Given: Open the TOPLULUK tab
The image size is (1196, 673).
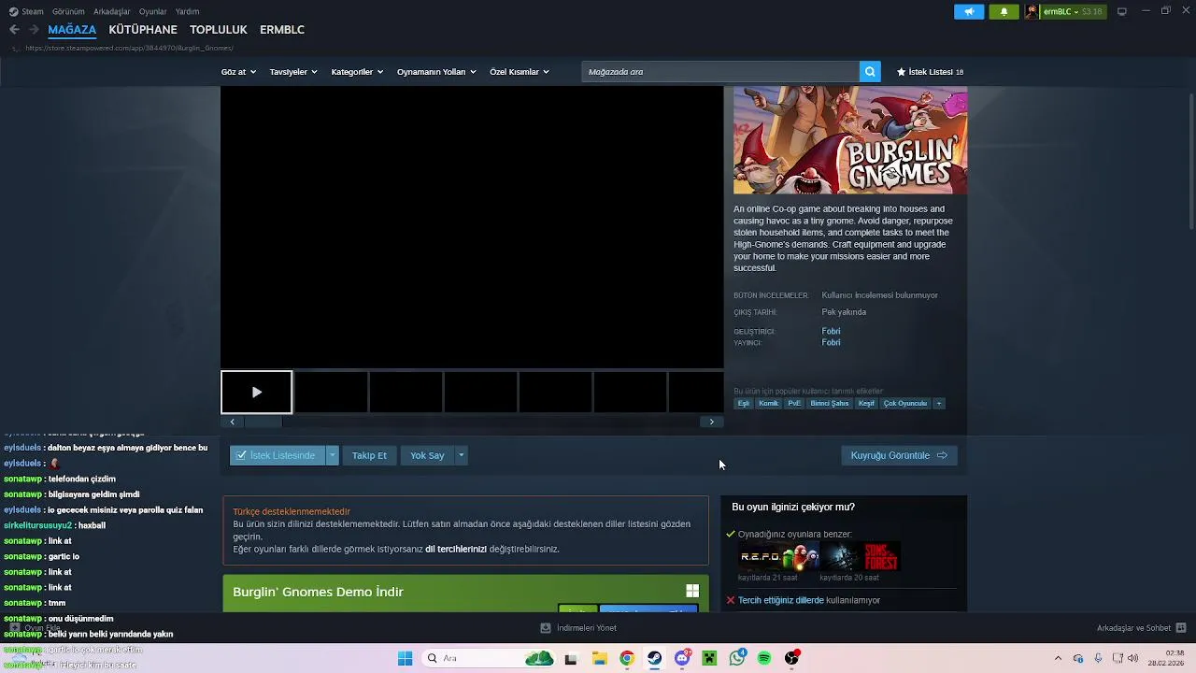Looking at the screenshot, I should pyautogui.click(x=219, y=30).
